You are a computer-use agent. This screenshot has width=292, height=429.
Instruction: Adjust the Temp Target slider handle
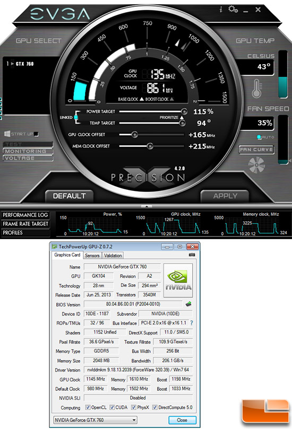click(182, 123)
